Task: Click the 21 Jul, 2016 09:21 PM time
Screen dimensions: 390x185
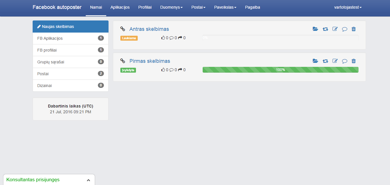Action: point(70,112)
